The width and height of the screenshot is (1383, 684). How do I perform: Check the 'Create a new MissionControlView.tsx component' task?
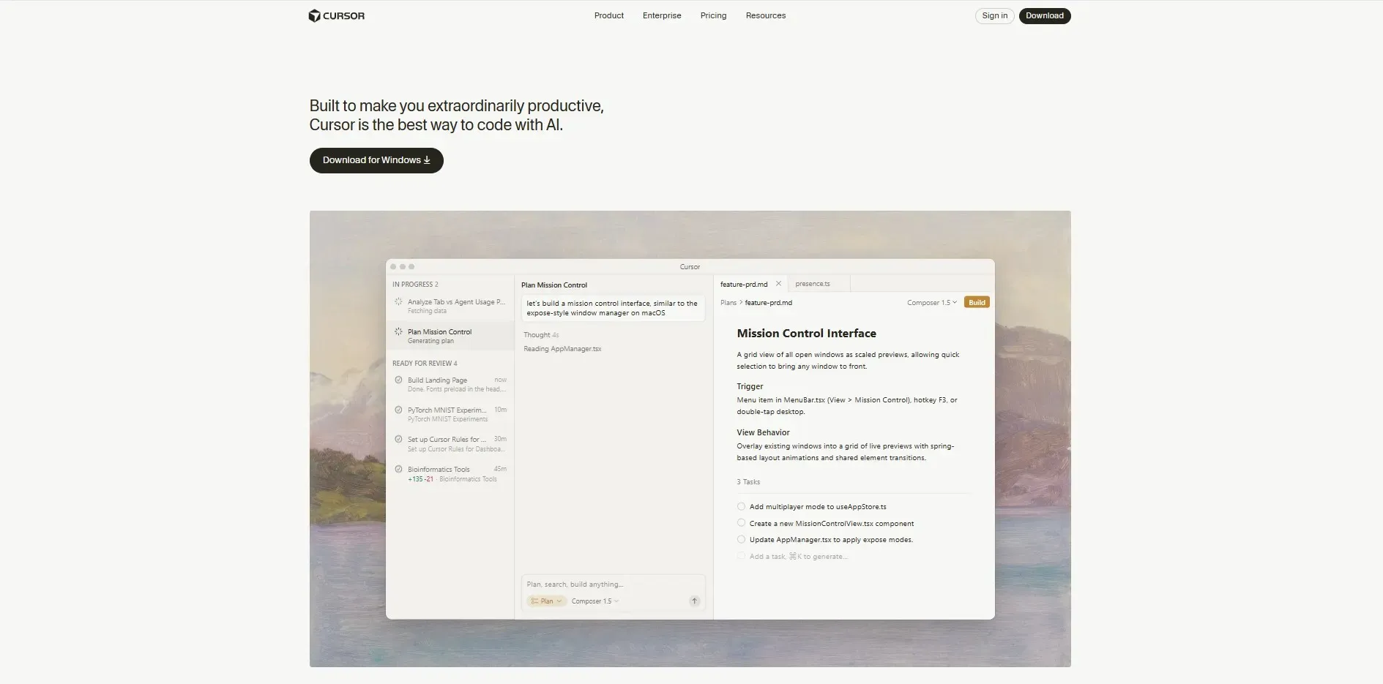[741, 524]
